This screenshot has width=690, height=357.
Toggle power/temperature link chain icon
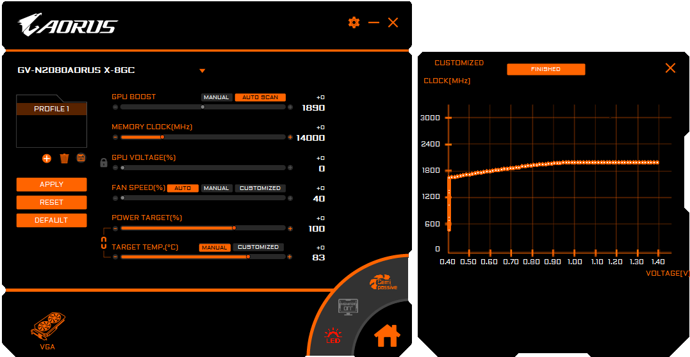click(104, 242)
